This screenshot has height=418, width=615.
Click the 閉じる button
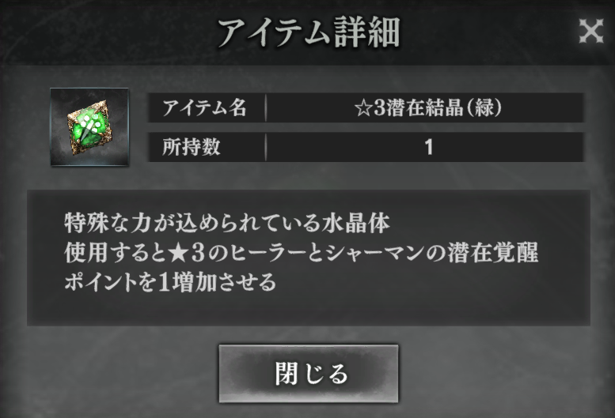[x=309, y=374]
